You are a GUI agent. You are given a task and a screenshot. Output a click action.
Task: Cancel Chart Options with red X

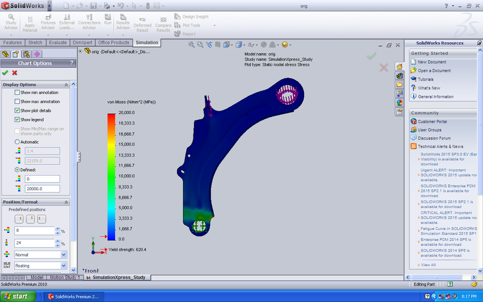[x=15, y=73]
